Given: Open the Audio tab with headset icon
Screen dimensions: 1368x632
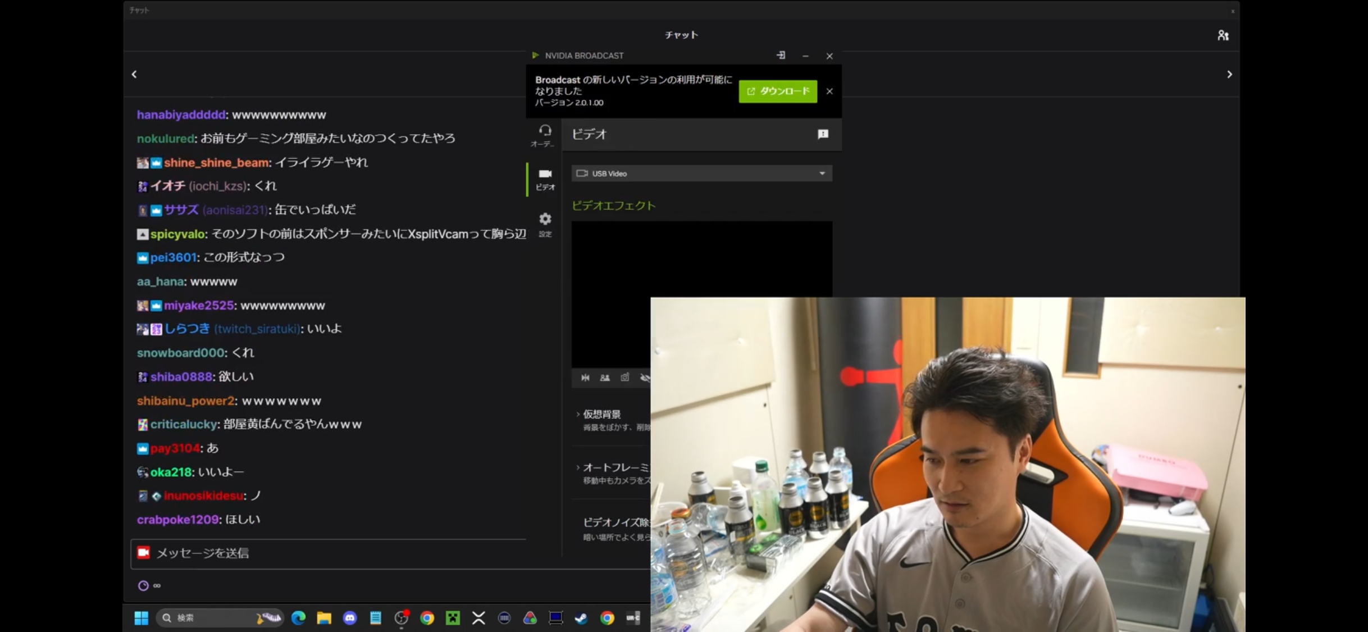Looking at the screenshot, I should 544,135.
